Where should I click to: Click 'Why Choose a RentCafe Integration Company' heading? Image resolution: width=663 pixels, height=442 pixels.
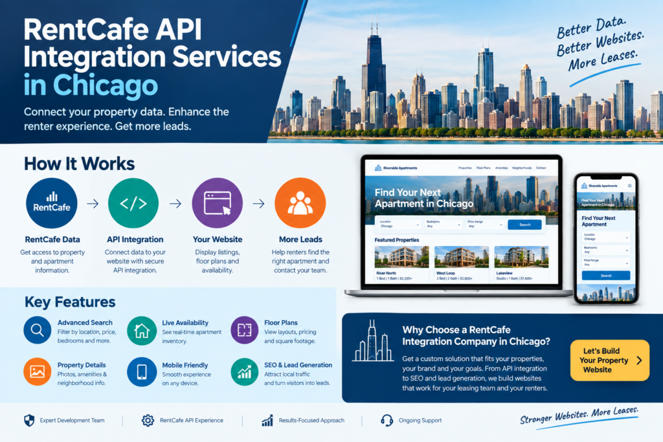(x=476, y=335)
